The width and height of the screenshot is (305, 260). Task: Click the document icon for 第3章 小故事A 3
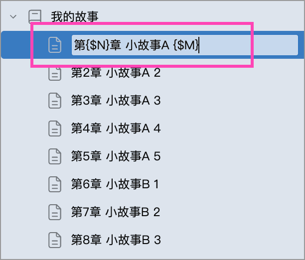(x=55, y=101)
